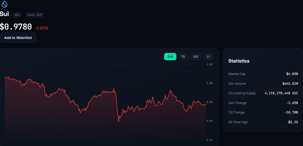This screenshot has width=303, height=146.
Task: Click the Add to Watchlist button
Action: [x=18, y=38]
